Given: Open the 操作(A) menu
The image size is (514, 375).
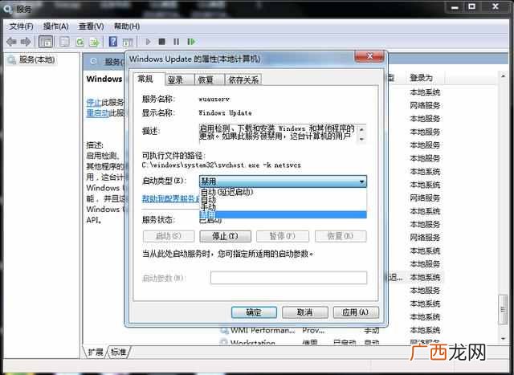Looking at the screenshot, I should pos(55,26).
